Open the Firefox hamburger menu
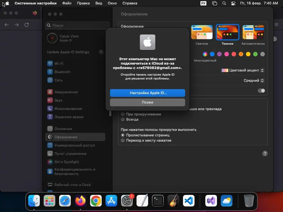283x212 pixels. (x=276, y=25)
